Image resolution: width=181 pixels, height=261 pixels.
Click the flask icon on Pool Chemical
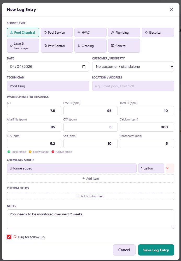[x=11, y=33]
